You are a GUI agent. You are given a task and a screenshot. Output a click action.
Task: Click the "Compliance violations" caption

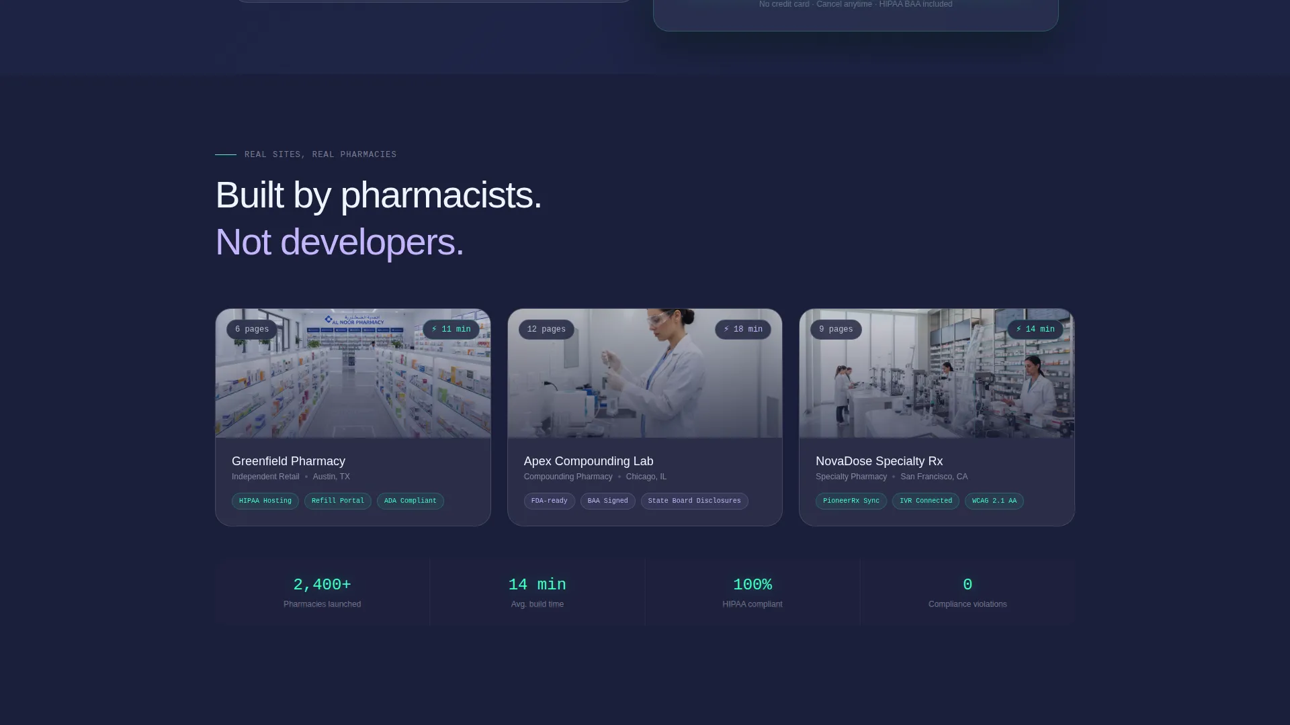coord(967,604)
